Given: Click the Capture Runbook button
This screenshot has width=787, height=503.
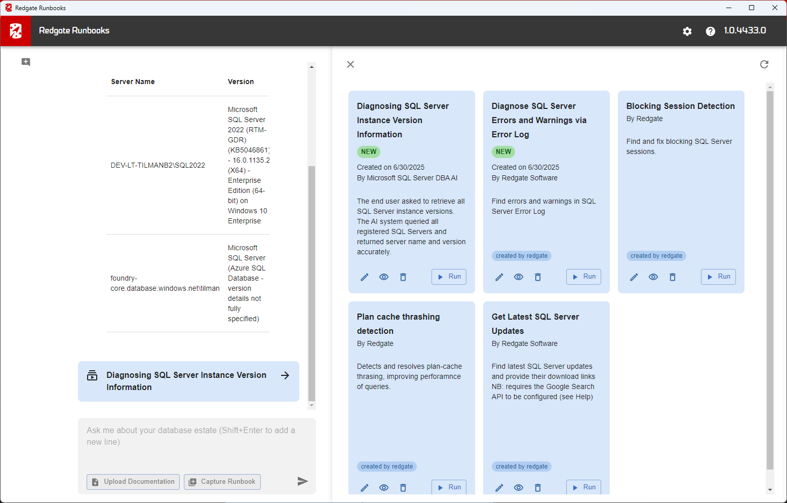Looking at the screenshot, I should [222, 482].
